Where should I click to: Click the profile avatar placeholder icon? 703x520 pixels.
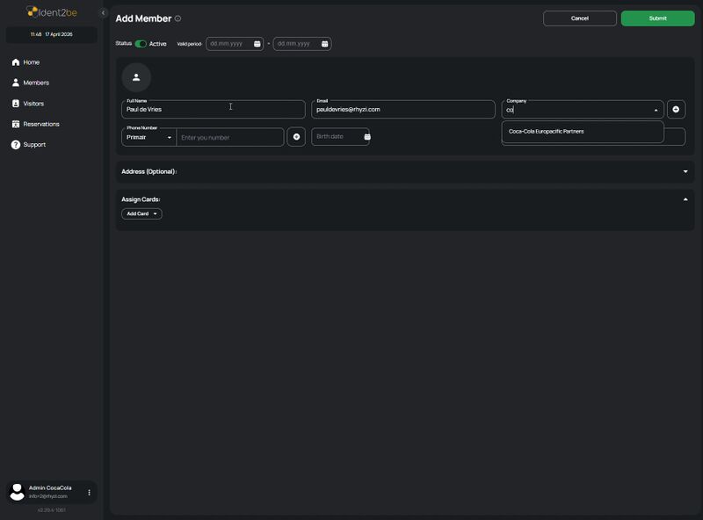pyautogui.click(x=136, y=77)
